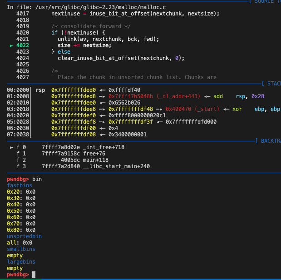Click the 'bin' command after the pwndbg prompt

(x=37, y=179)
